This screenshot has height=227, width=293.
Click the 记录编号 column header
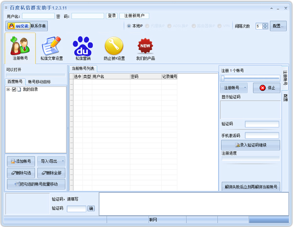click(169, 77)
